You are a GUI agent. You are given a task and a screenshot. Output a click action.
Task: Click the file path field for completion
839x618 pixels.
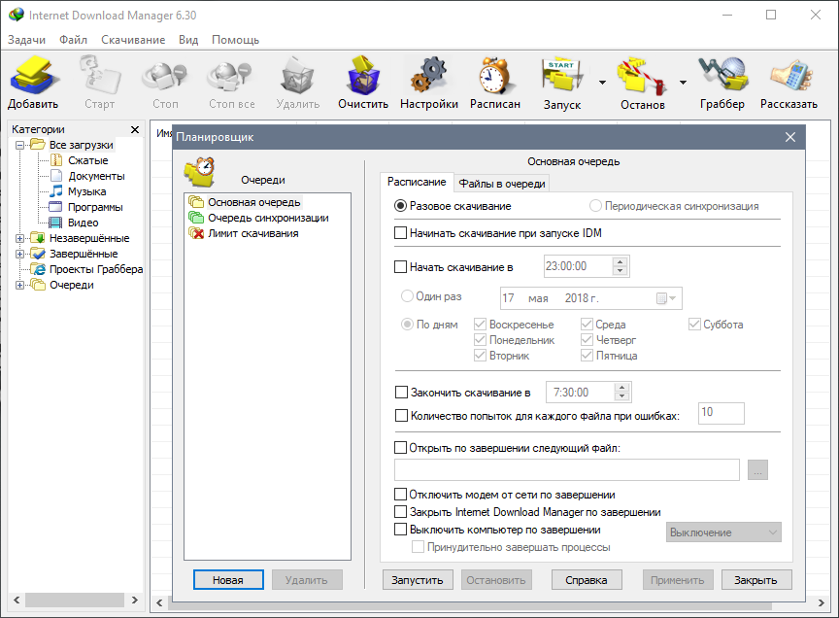[x=567, y=469]
